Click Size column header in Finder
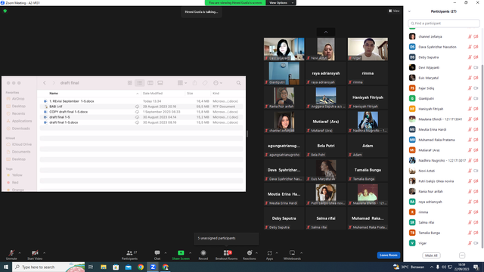Screen dimensions: 484x272 190,93
